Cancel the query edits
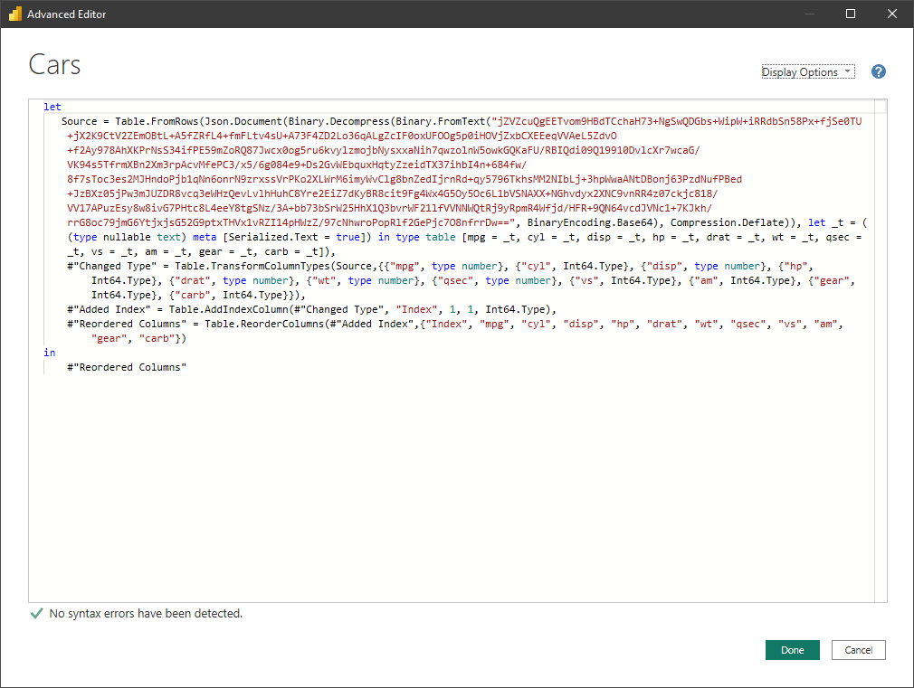The height and width of the screenshot is (688, 914). click(858, 650)
